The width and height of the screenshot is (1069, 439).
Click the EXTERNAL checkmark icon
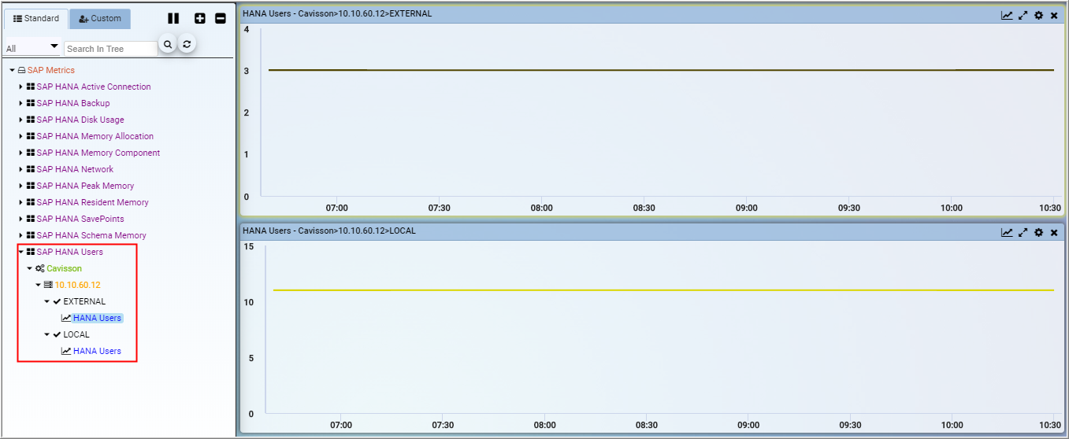click(x=57, y=302)
